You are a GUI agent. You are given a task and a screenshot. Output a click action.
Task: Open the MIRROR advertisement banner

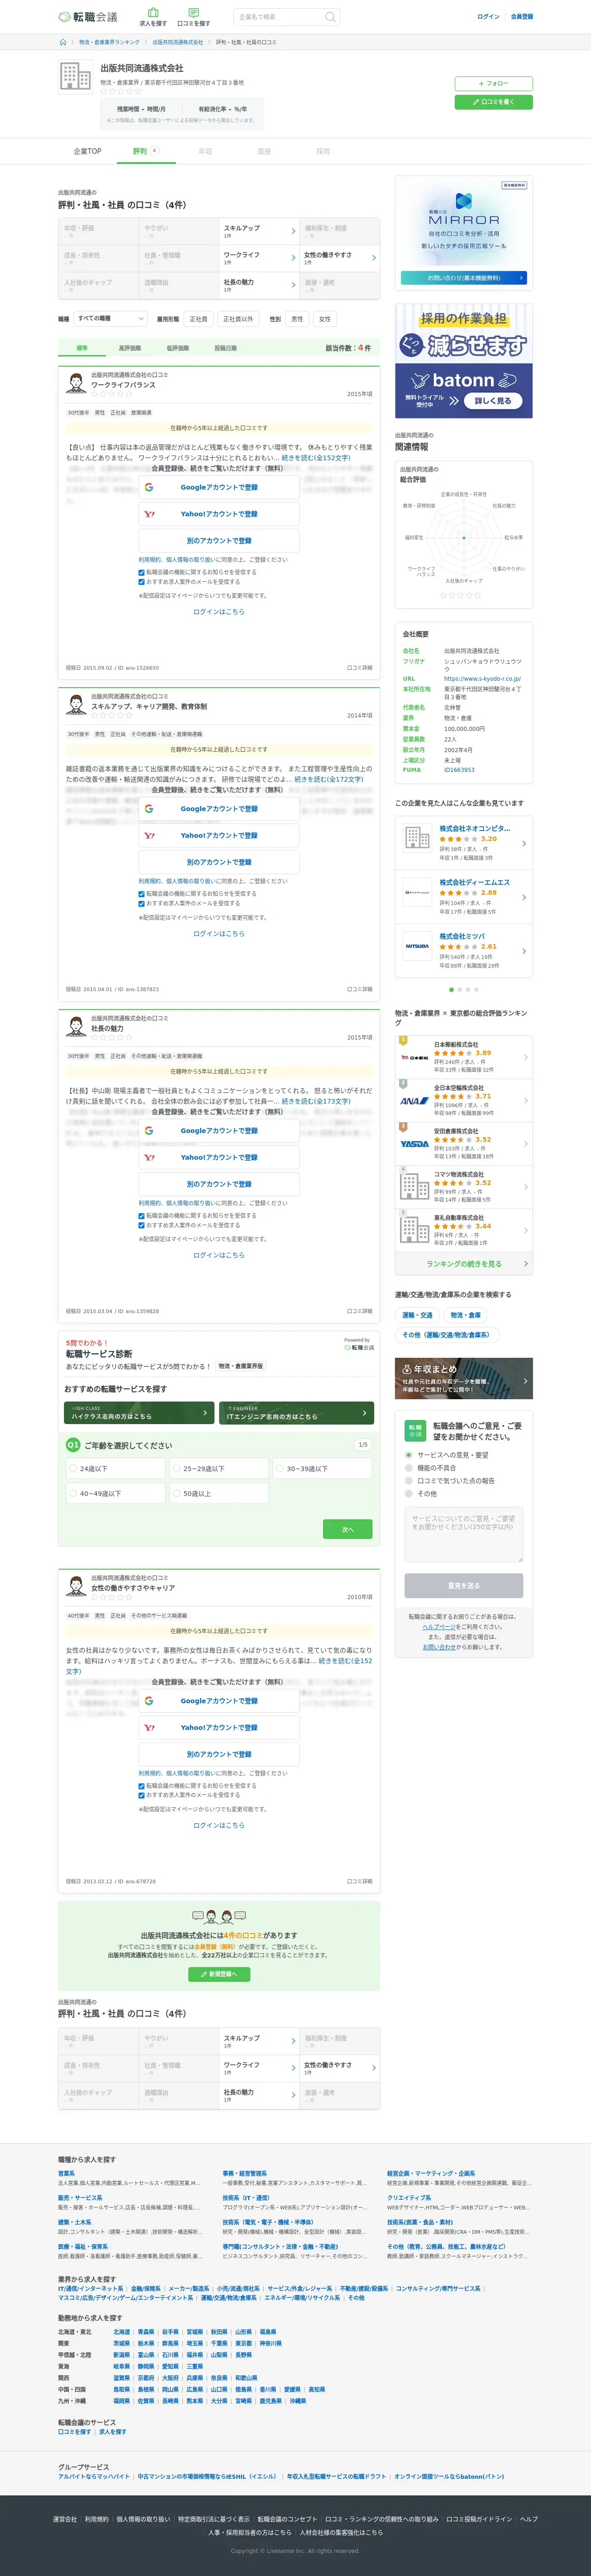tap(464, 232)
